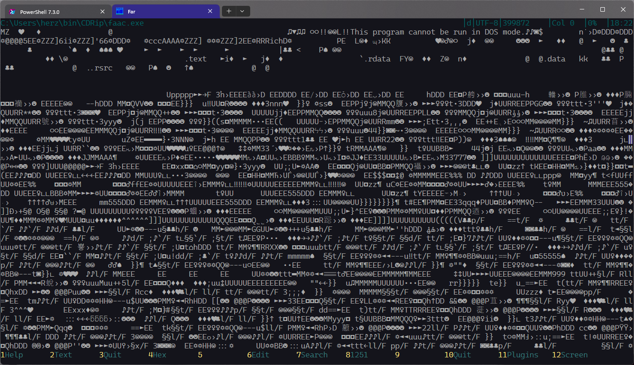This screenshot has height=365, width=634.
Task: Open the Plugins menu via 11Plugins
Action: point(519,355)
